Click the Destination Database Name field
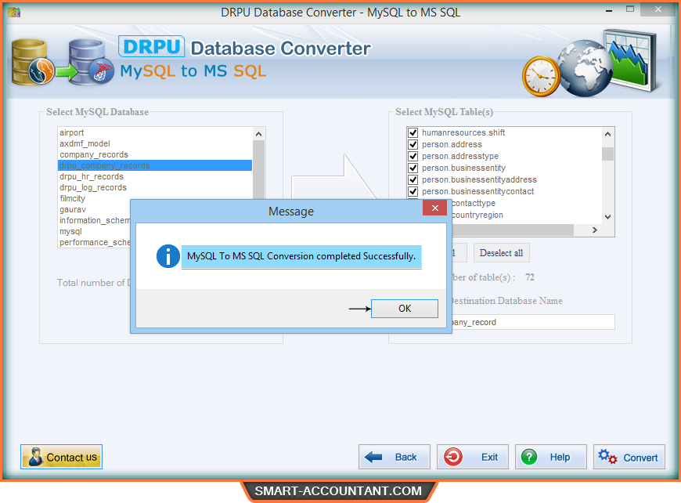The height and width of the screenshot is (503, 681). [x=533, y=322]
